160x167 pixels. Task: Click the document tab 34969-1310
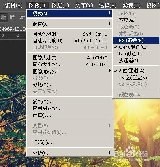tap(13, 29)
